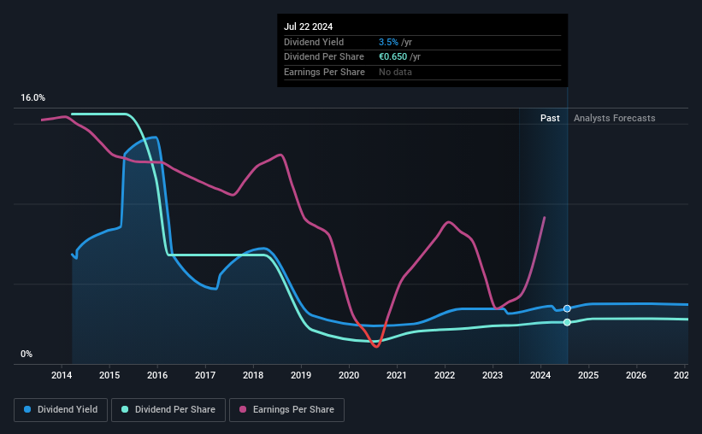Toggle the Earnings Per Share legend series

[x=286, y=409]
